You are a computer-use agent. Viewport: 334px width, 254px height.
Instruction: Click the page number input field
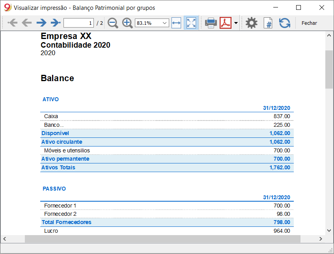[78, 23]
